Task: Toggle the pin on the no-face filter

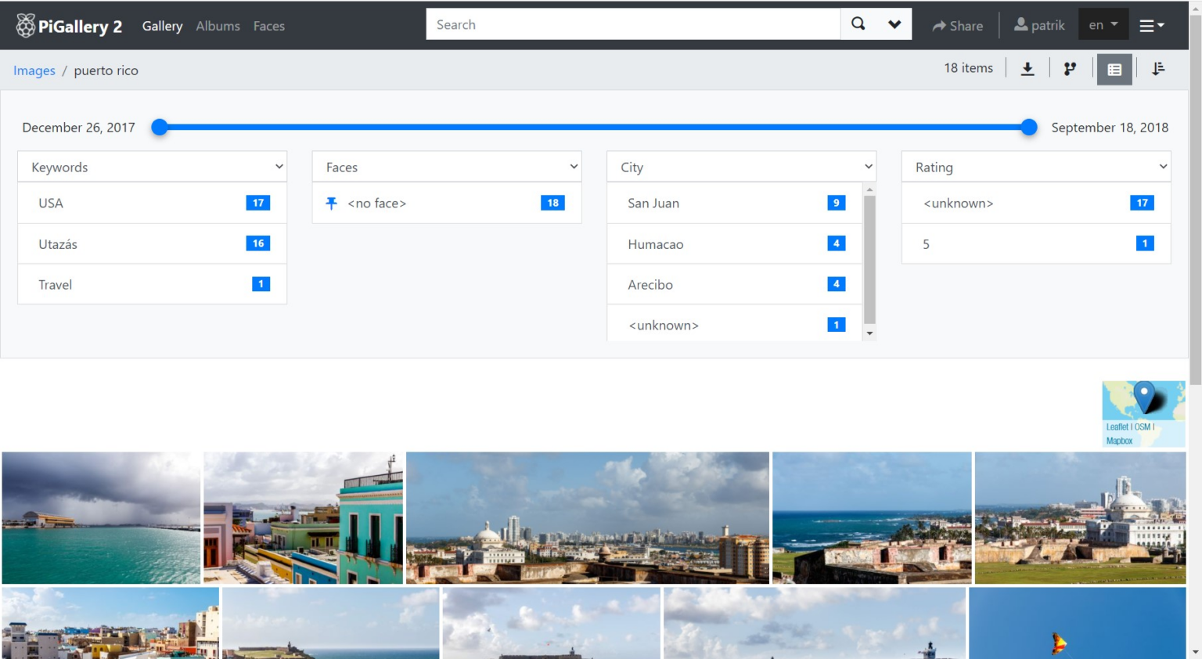Action: (x=330, y=203)
